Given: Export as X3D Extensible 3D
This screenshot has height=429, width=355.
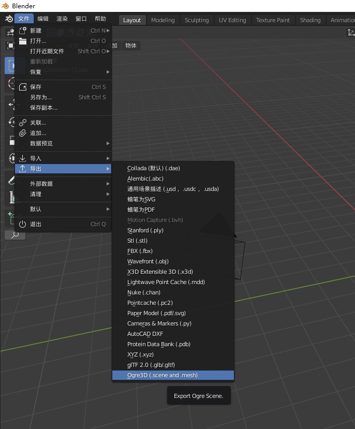Looking at the screenshot, I should [x=173, y=272].
